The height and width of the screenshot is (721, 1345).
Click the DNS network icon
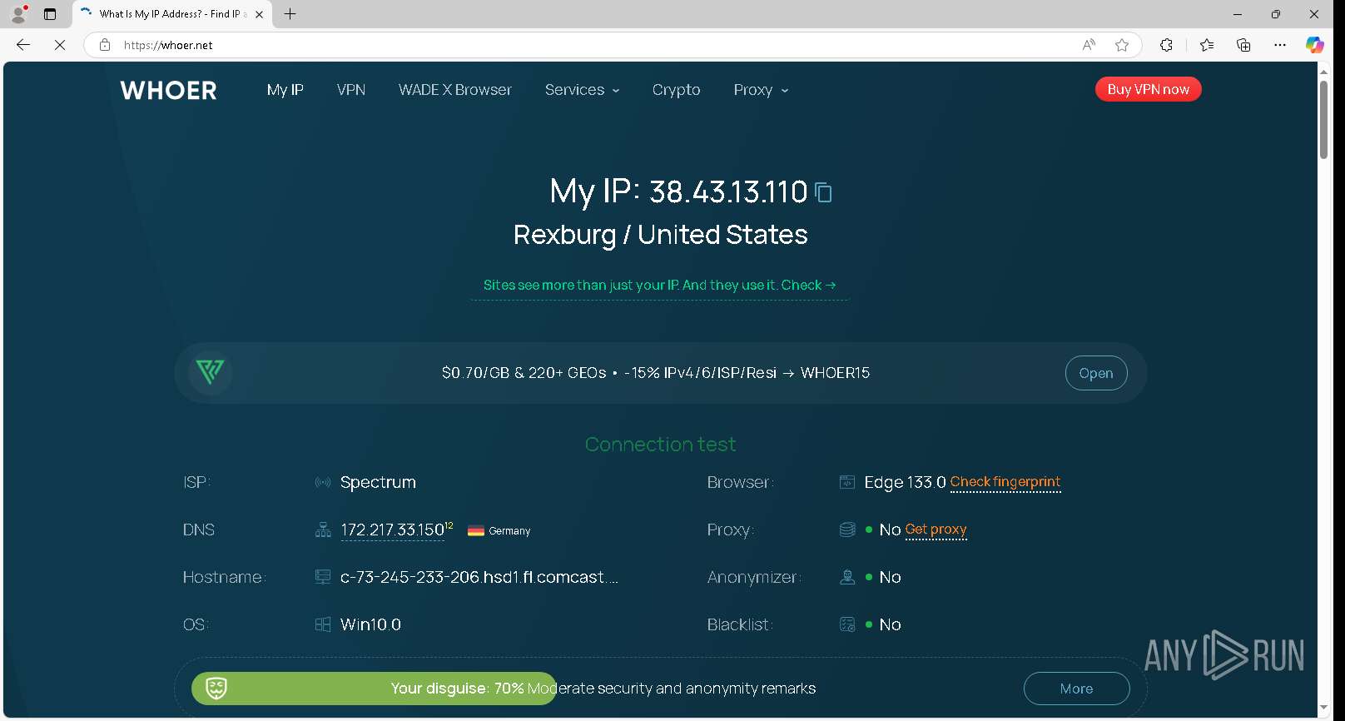(323, 530)
